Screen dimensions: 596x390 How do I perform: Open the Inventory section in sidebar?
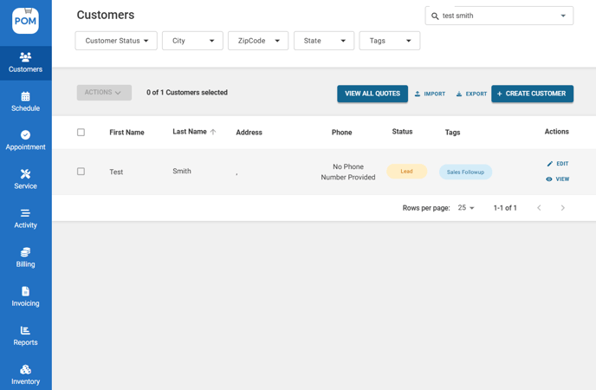(x=25, y=374)
